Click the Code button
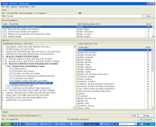 coord(148,16)
